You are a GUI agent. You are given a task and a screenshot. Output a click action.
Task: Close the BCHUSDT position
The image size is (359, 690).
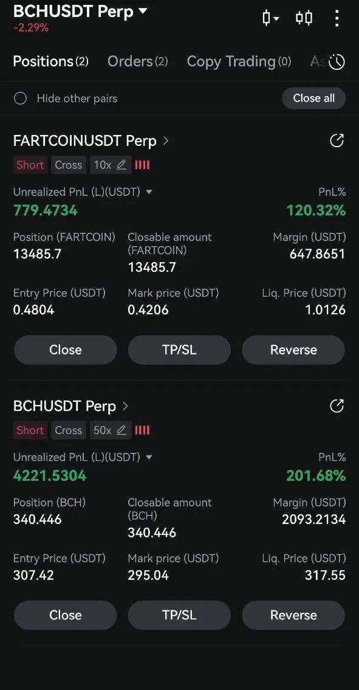[65, 615]
